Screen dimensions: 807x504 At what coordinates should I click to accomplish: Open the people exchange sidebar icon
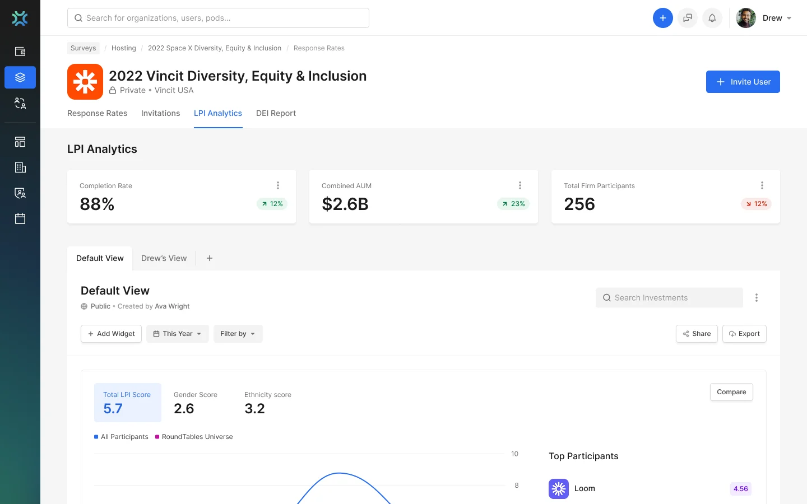tap(20, 103)
